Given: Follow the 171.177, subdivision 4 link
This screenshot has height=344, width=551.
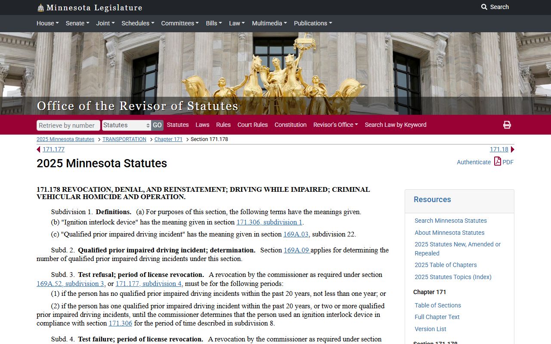Looking at the screenshot, I should [x=149, y=284].
